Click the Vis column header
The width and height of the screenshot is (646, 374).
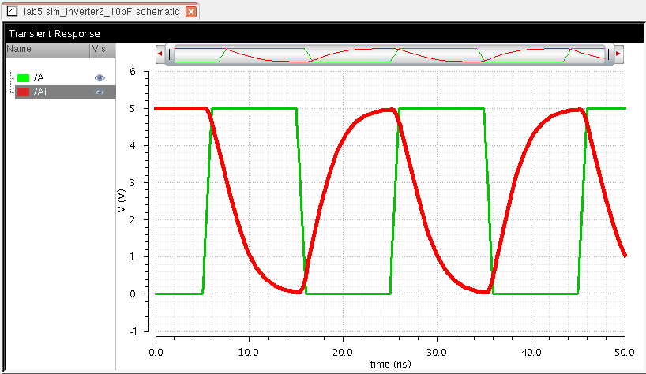[x=98, y=49]
